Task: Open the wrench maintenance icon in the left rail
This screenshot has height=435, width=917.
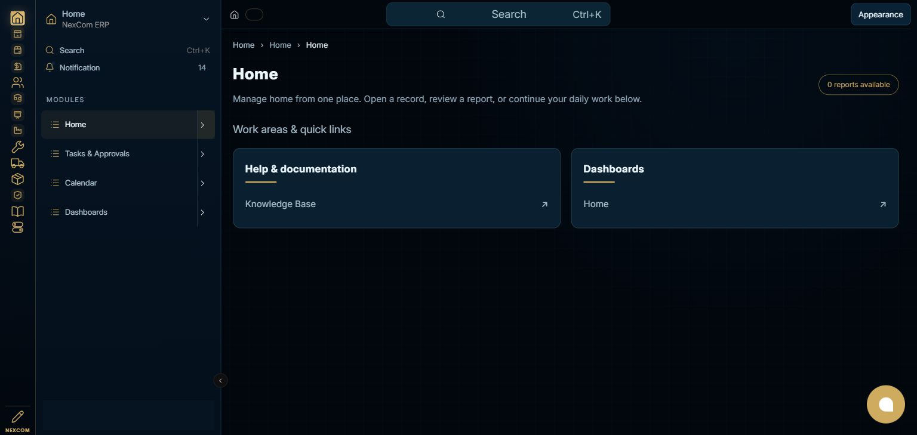Action: click(18, 147)
